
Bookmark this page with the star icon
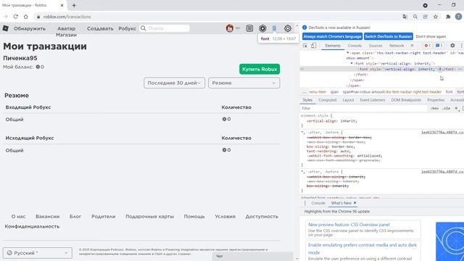click(436, 17)
